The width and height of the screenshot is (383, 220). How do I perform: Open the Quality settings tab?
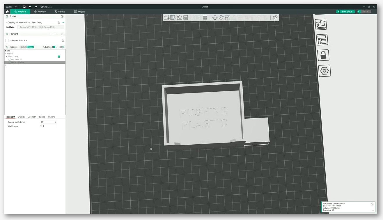[21, 117]
